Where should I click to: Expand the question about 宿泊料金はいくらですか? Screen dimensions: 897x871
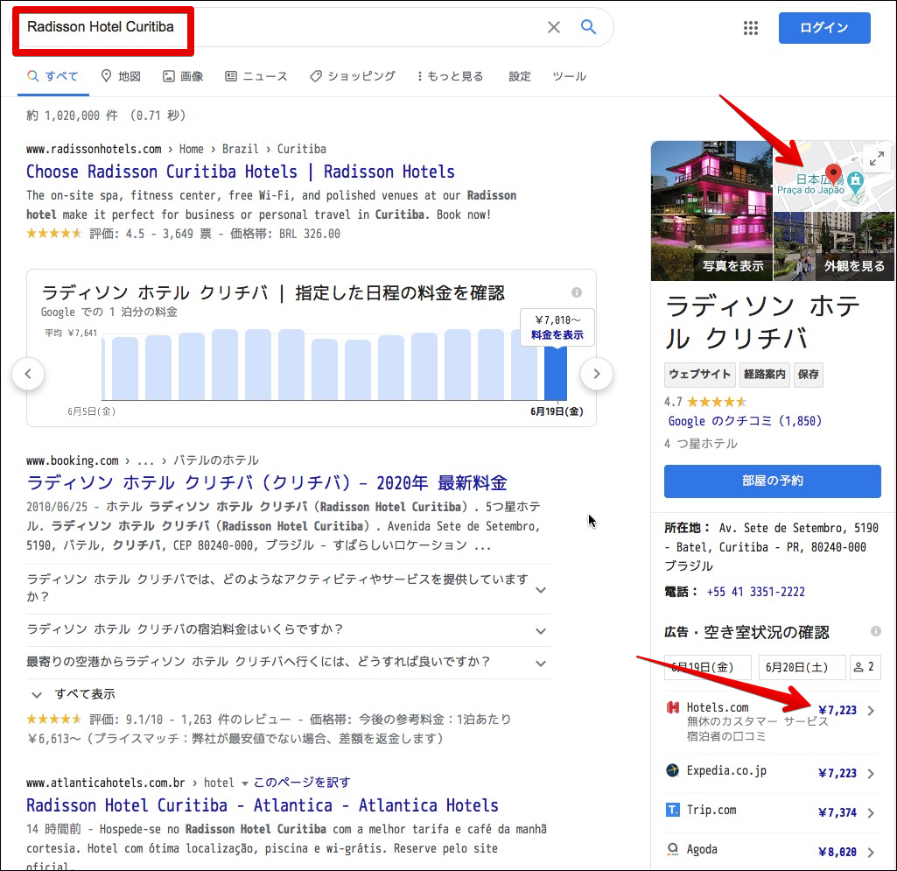coord(540,629)
